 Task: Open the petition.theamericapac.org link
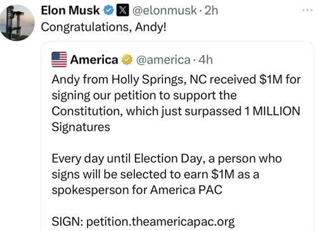[x=160, y=221]
